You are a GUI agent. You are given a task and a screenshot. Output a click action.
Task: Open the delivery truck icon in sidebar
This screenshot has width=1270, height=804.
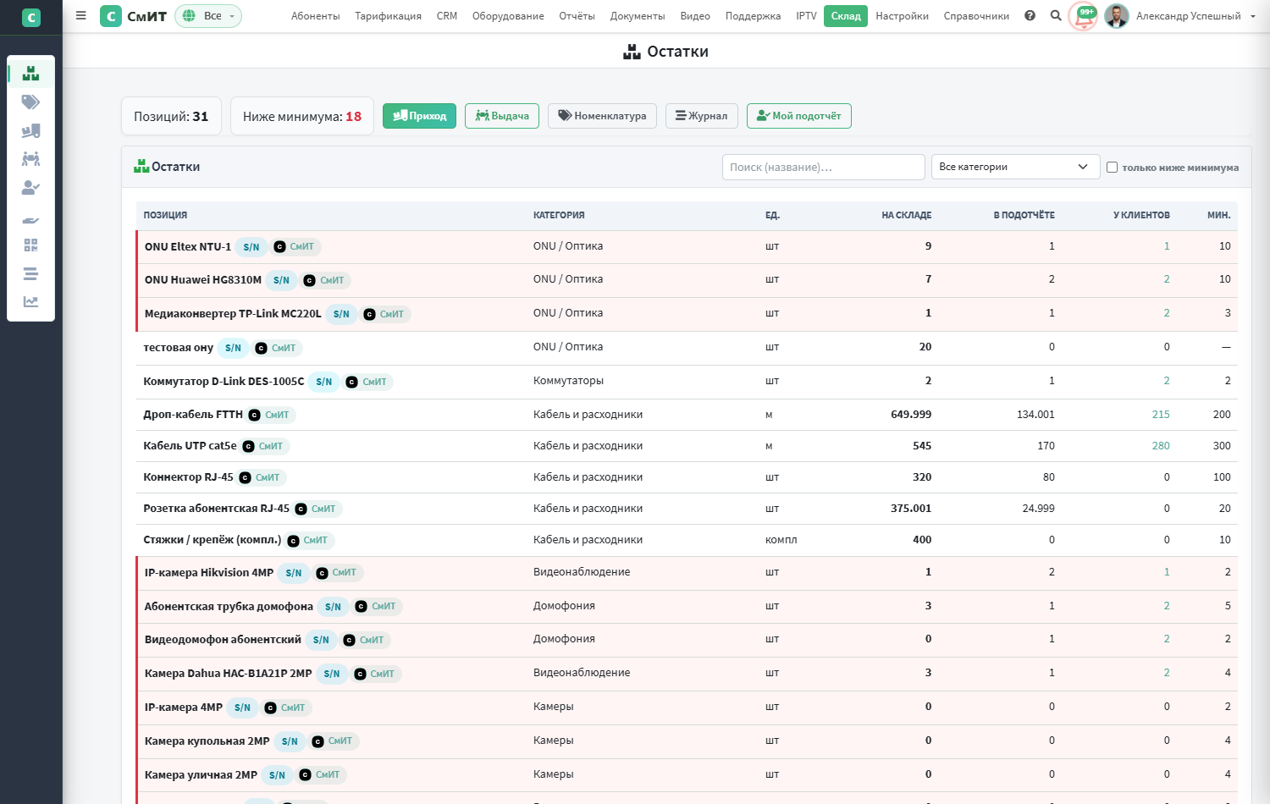click(30, 131)
